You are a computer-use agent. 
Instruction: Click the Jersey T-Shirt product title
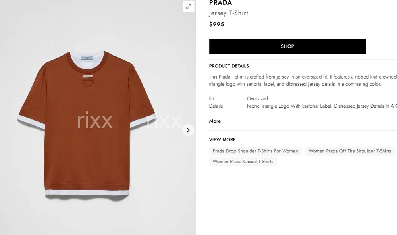(x=229, y=13)
